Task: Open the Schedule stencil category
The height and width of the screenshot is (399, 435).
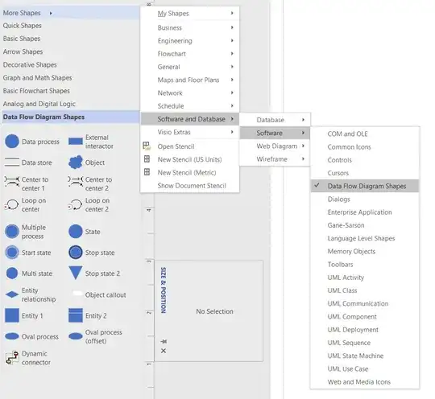Action: (x=190, y=106)
